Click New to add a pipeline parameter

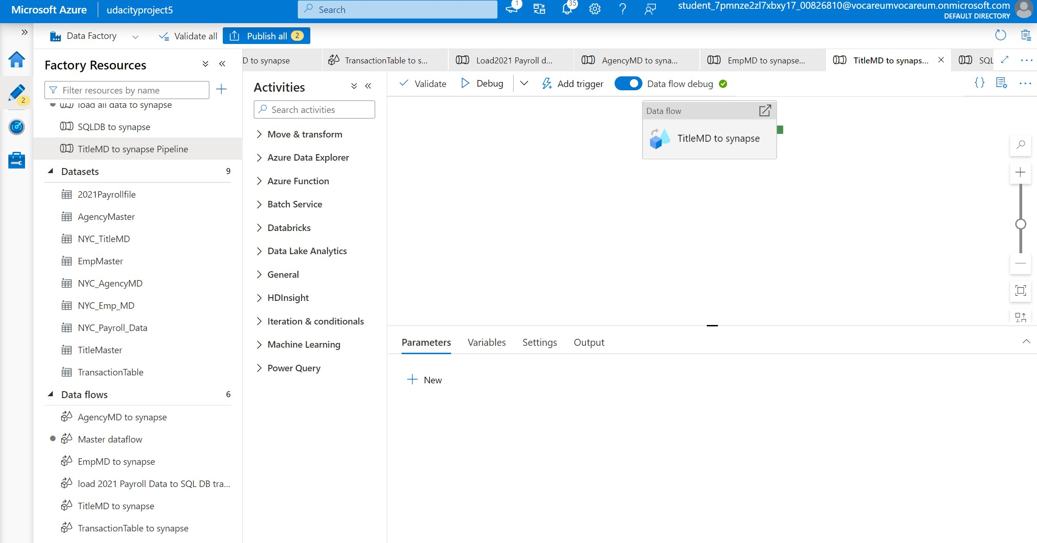[424, 379]
